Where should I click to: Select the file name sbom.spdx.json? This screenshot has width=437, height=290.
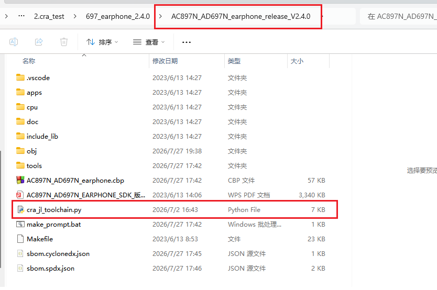(50, 269)
